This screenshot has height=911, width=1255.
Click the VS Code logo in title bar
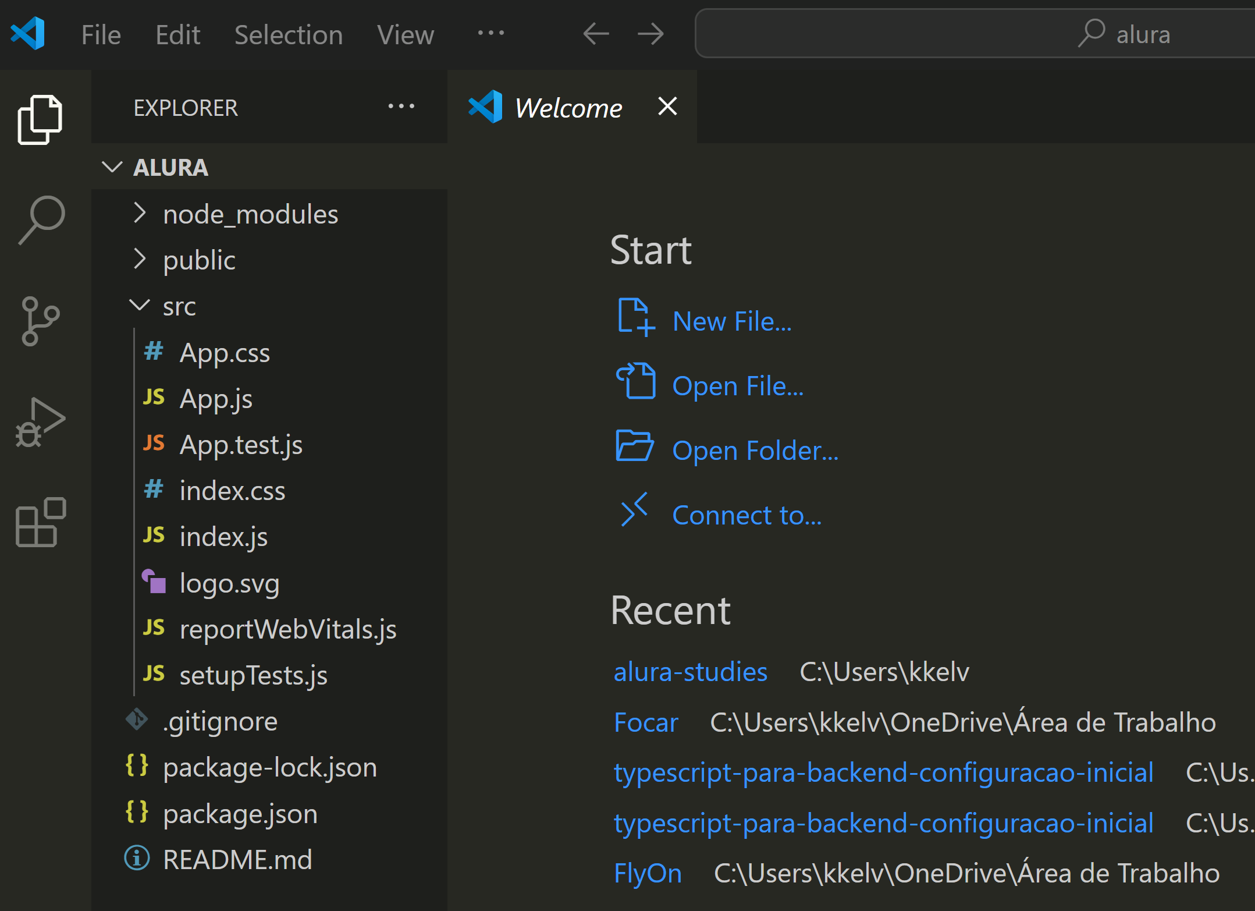pyautogui.click(x=27, y=33)
